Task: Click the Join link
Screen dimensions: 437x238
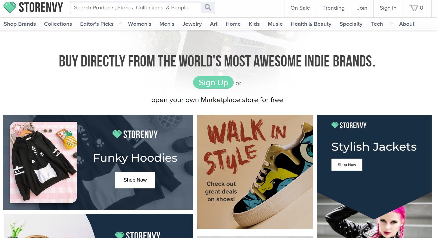Action: point(362,8)
